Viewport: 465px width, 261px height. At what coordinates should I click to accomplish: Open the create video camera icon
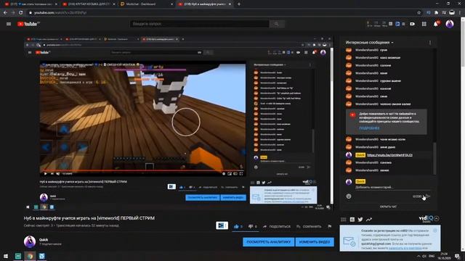(413, 24)
